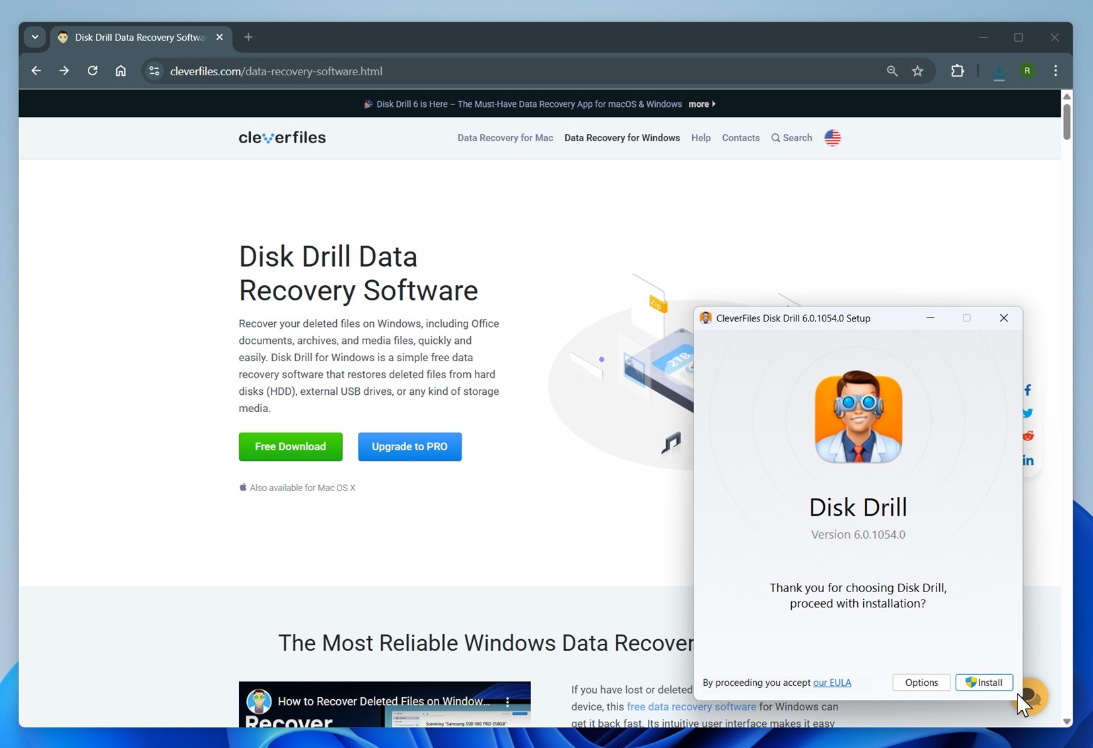Click the browser Extensions puzzle icon
Screen dimensions: 1093x748
click(957, 71)
